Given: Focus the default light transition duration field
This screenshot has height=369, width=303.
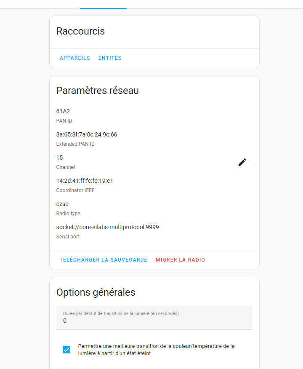Looking at the screenshot, I should coord(154,321).
